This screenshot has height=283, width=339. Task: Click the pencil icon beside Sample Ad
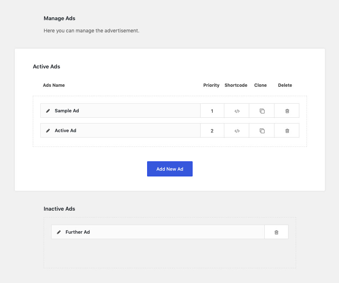[x=48, y=111]
